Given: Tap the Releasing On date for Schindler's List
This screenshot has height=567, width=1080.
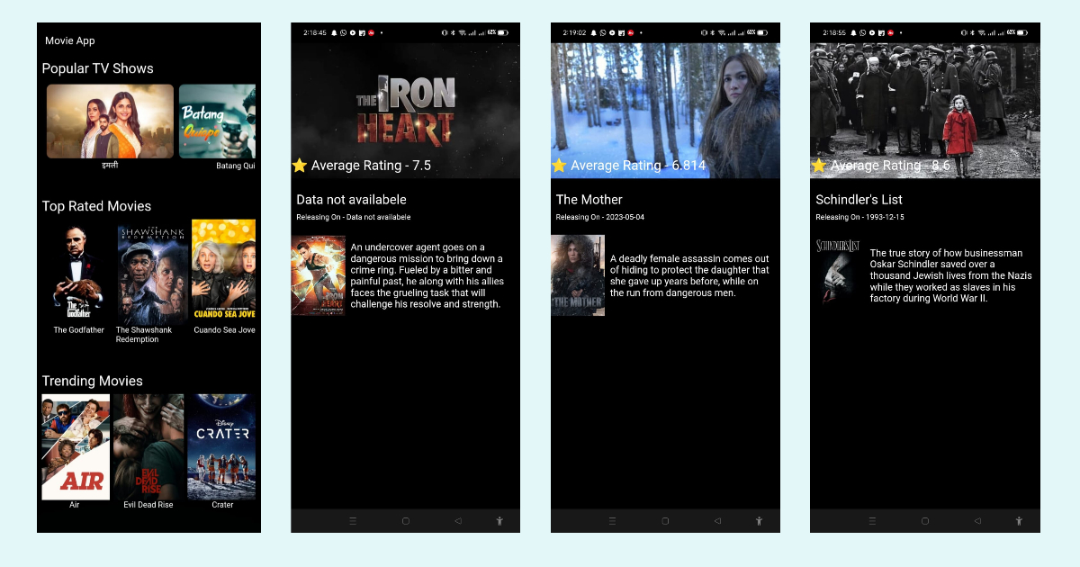Looking at the screenshot, I should (x=861, y=217).
